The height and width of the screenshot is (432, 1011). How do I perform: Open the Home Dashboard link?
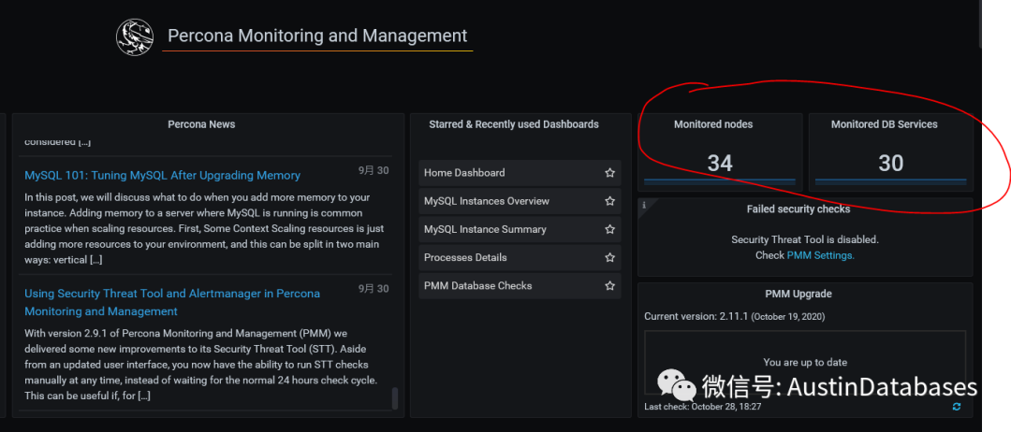(464, 173)
